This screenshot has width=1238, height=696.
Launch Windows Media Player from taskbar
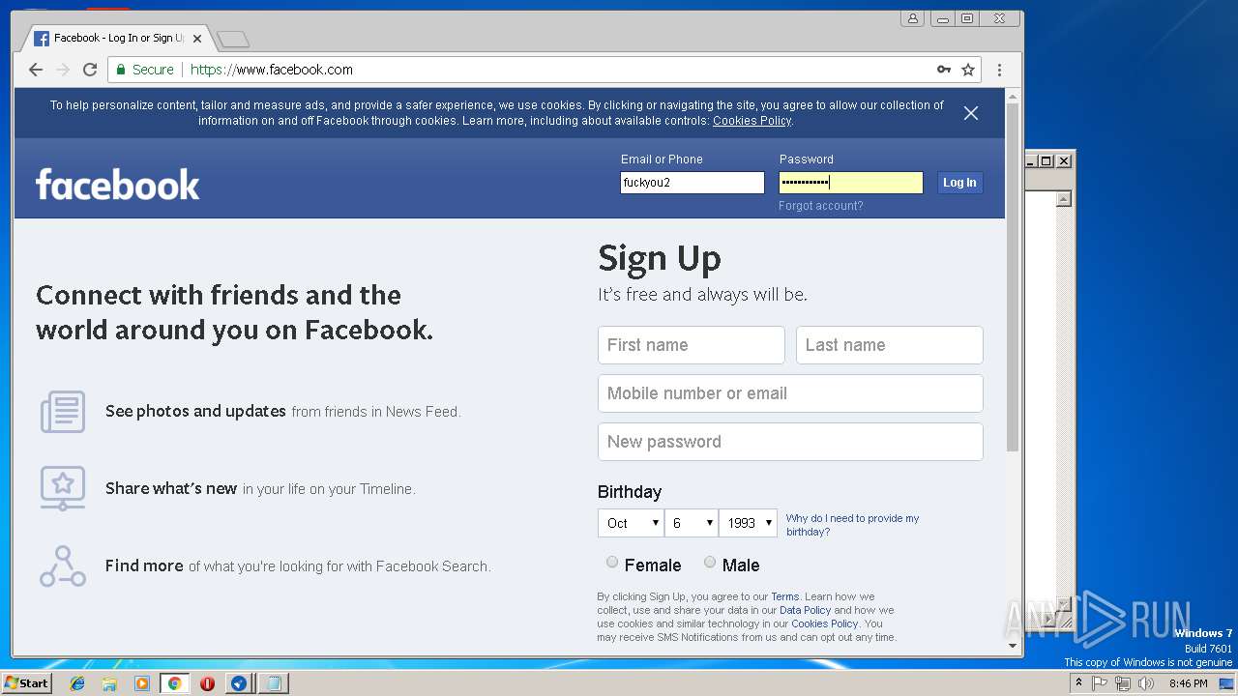click(x=142, y=683)
